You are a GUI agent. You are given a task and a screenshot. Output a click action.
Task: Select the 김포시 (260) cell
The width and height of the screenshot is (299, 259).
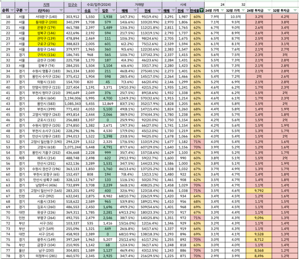[46, 207]
